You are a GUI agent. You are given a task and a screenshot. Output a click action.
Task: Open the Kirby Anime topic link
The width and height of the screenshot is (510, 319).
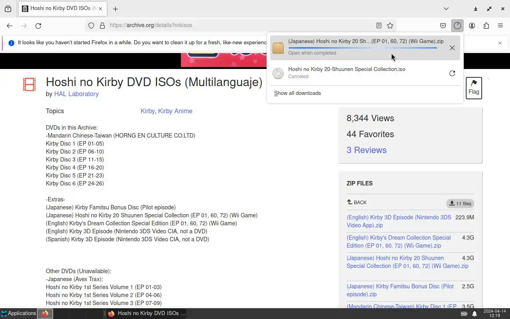[175, 111]
